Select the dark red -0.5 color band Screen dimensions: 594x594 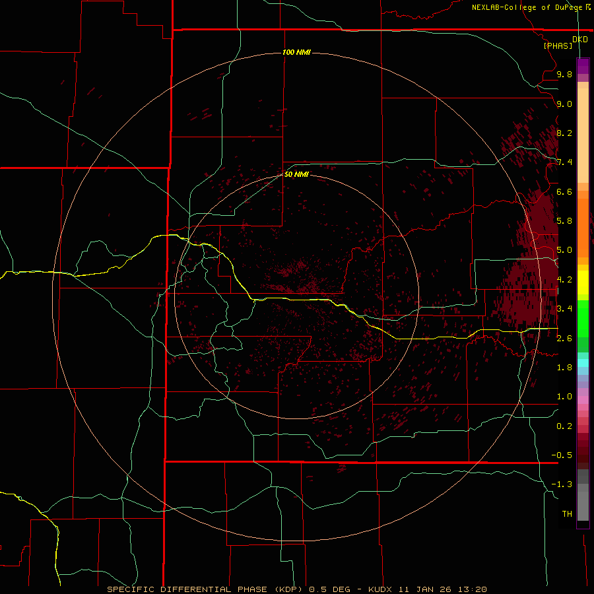pyautogui.click(x=583, y=455)
